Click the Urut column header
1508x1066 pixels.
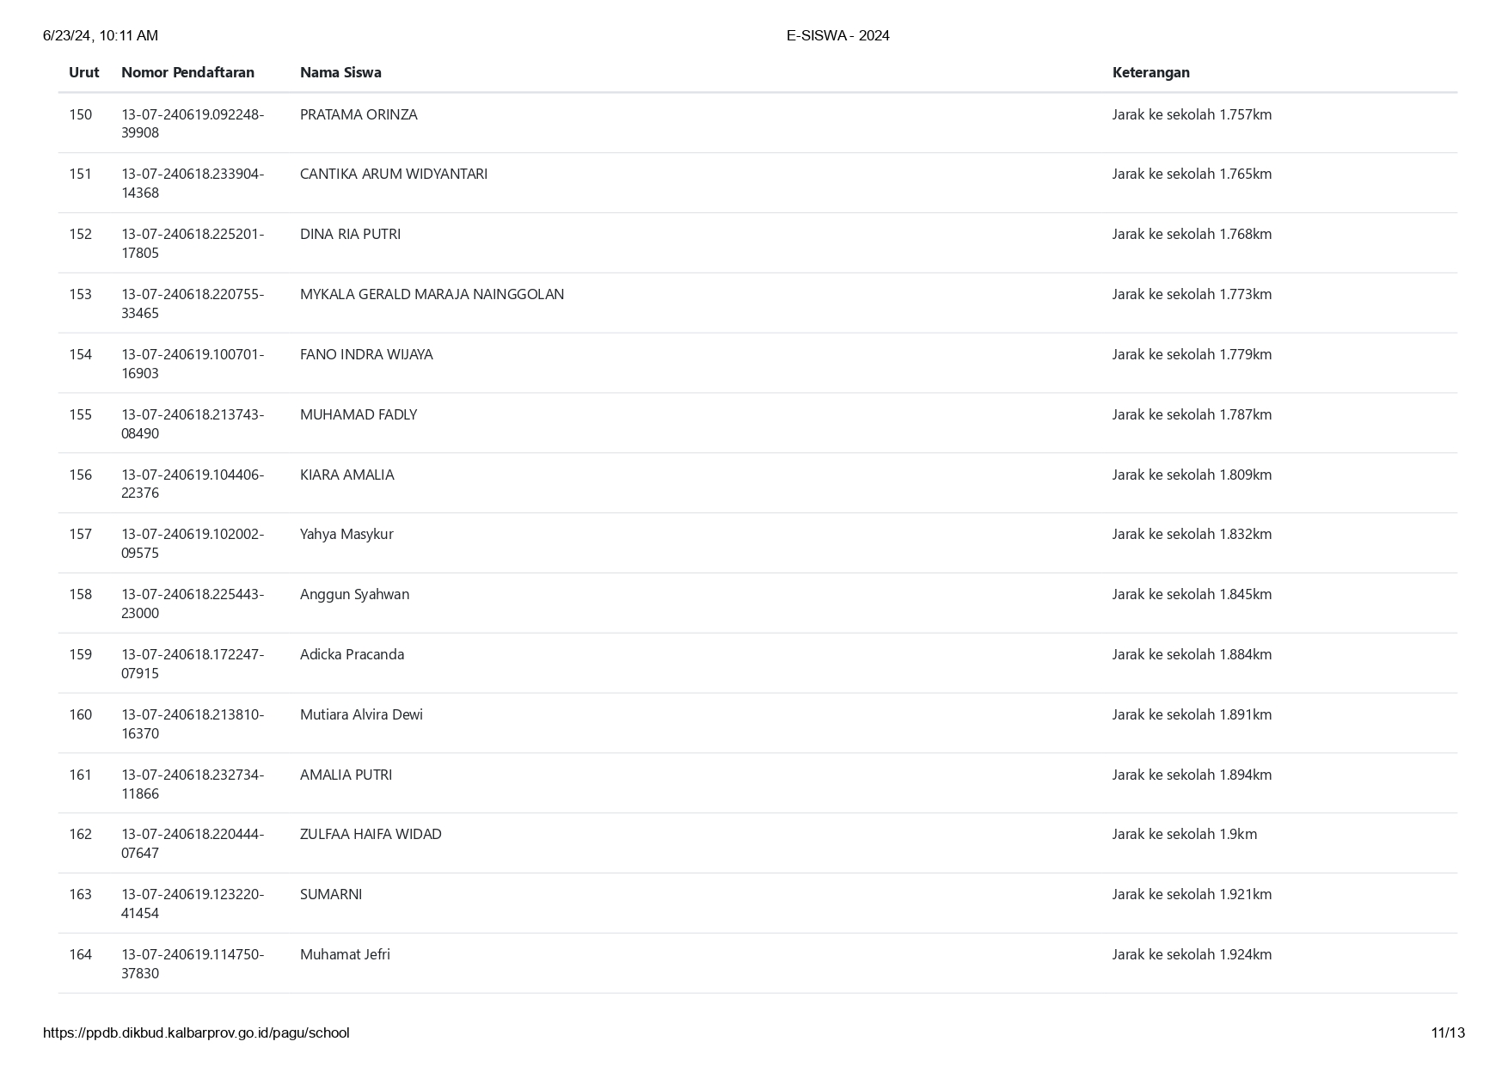[84, 72]
